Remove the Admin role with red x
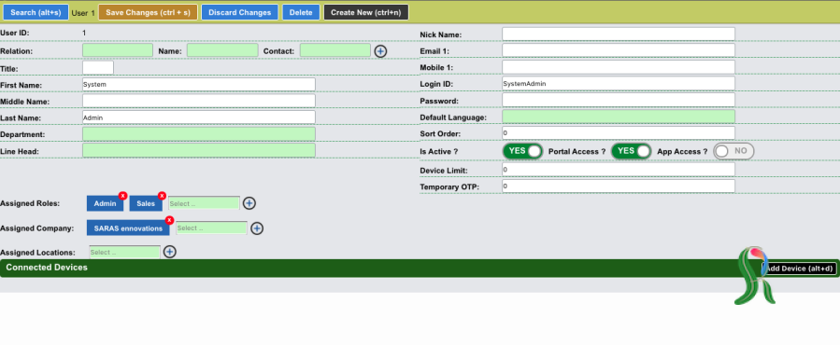The height and width of the screenshot is (345, 840). (122, 196)
